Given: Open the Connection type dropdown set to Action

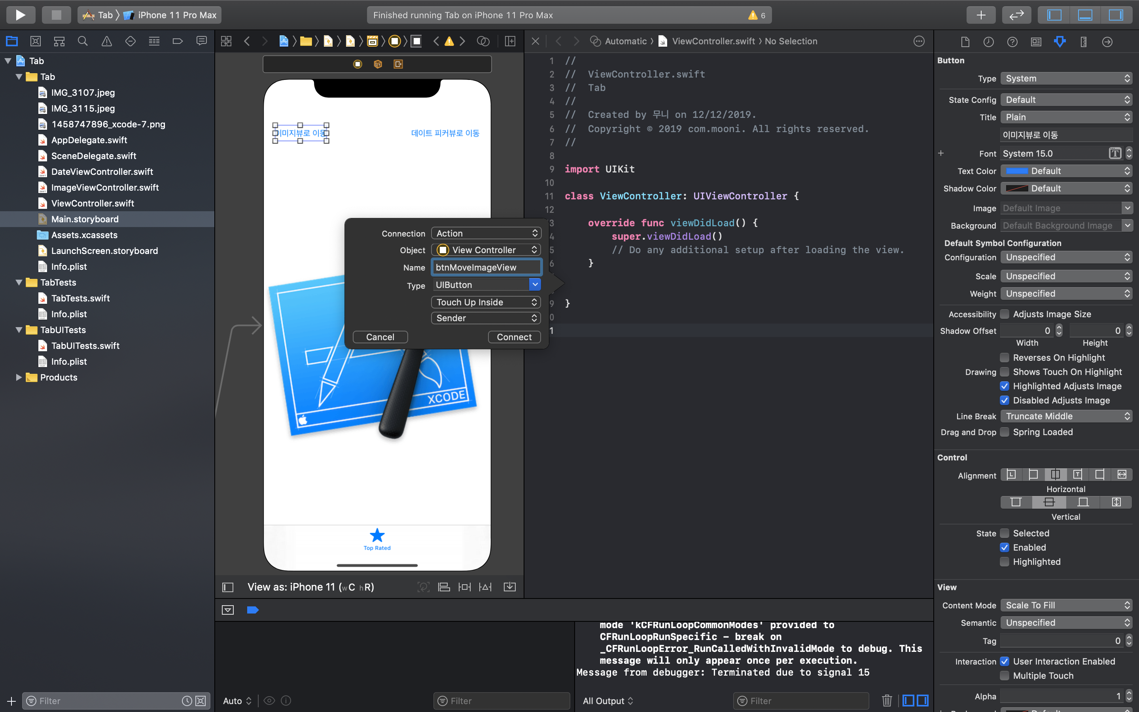Looking at the screenshot, I should pyautogui.click(x=486, y=233).
